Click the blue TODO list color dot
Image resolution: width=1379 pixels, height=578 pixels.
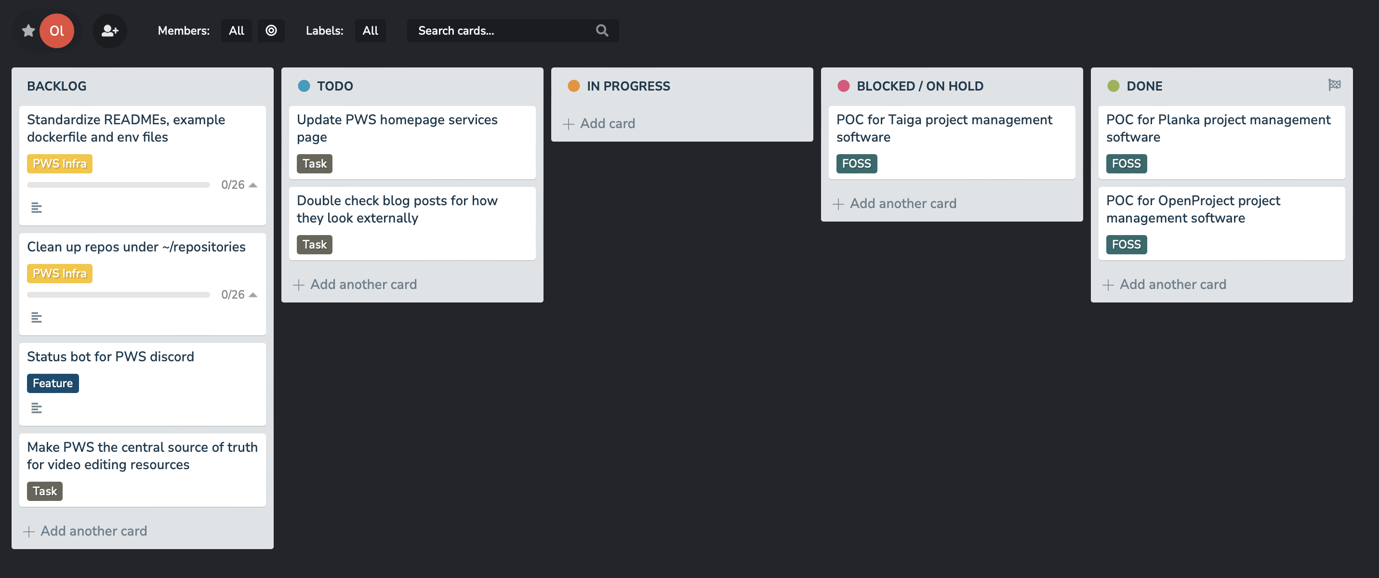304,86
